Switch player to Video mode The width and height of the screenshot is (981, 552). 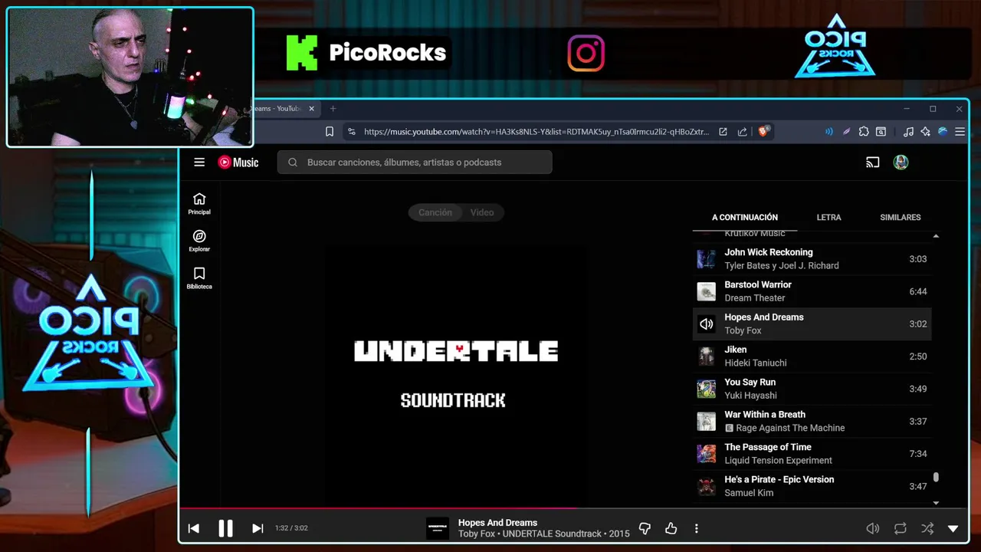click(482, 212)
